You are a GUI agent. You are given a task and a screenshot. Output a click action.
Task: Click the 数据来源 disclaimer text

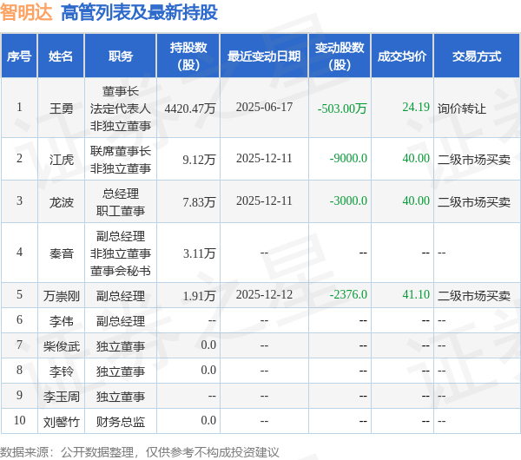pos(140,452)
